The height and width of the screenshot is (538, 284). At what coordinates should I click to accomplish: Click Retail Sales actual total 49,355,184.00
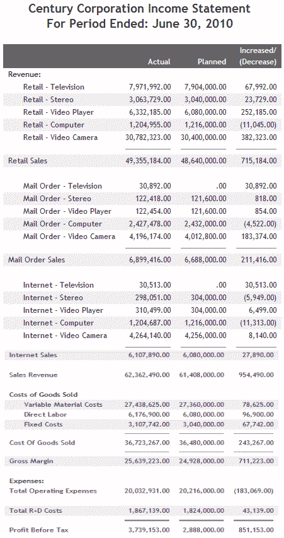click(x=148, y=161)
